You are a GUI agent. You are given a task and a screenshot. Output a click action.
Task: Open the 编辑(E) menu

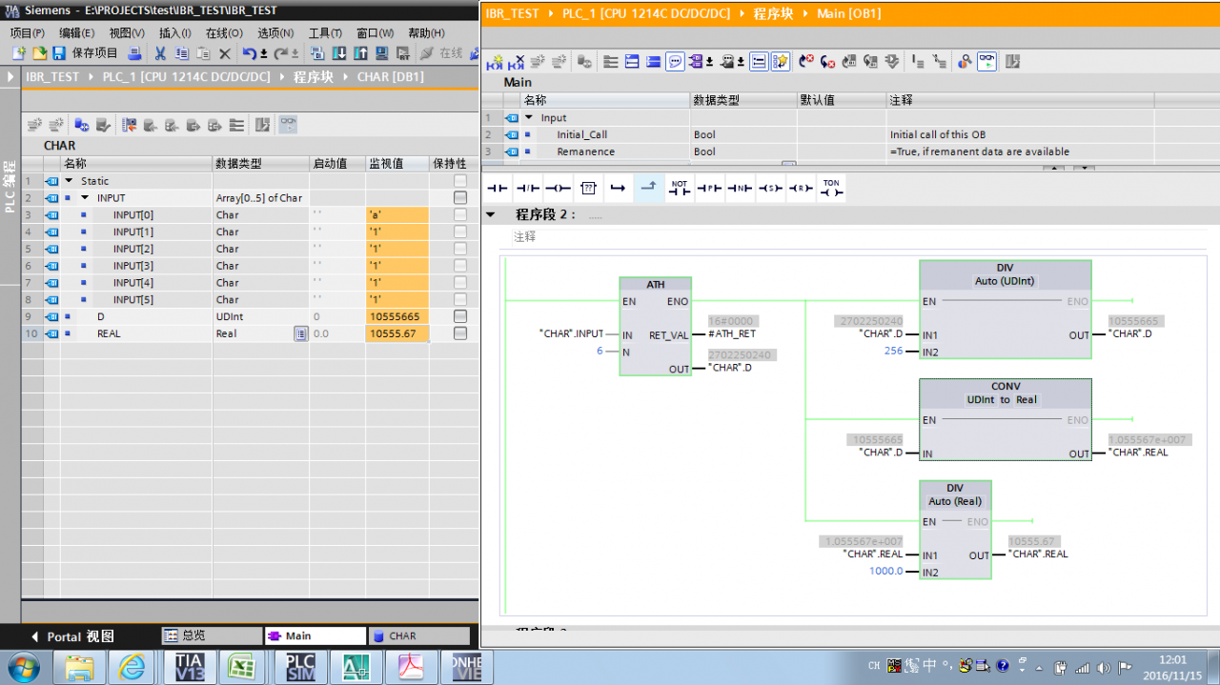[x=76, y=32]
